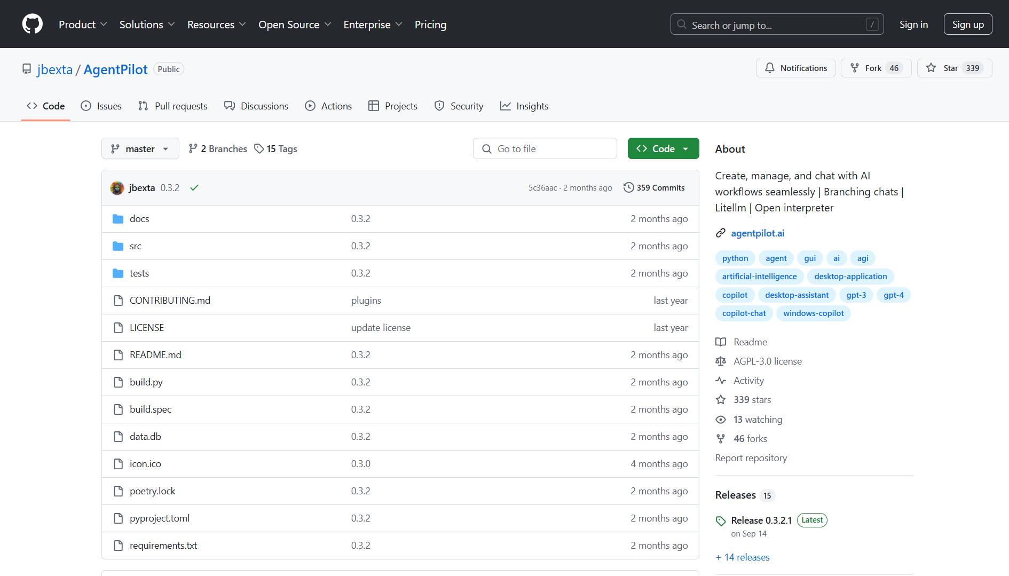
Task: Click the commit status checkmark icon
Action: tap(194, 188)
